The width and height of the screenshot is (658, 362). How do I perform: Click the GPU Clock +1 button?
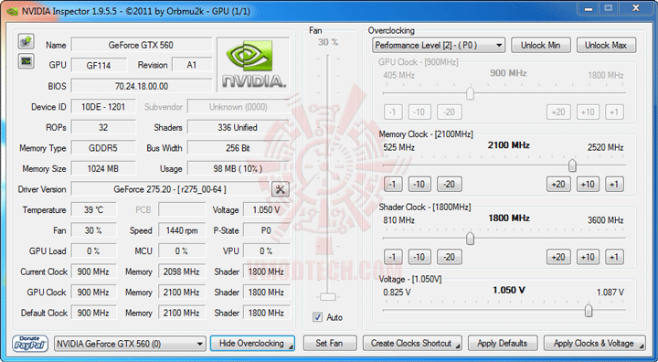pos(614,112)
